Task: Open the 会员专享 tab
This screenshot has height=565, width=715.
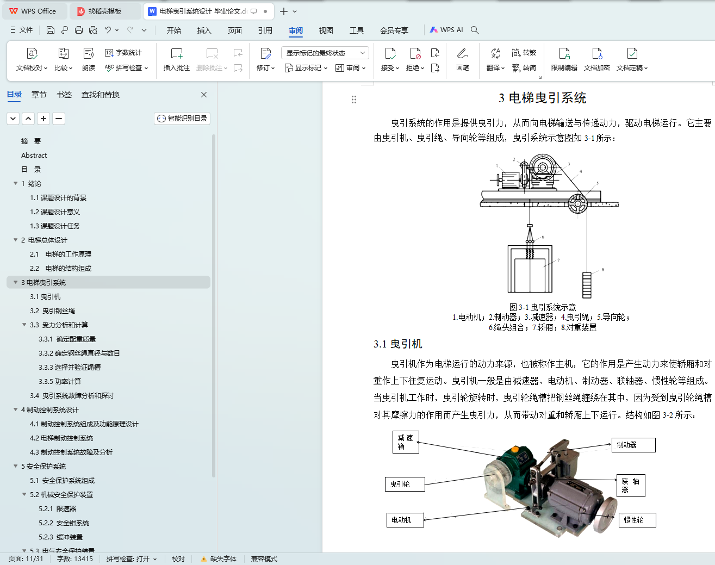Action: (x=394, y=30)
